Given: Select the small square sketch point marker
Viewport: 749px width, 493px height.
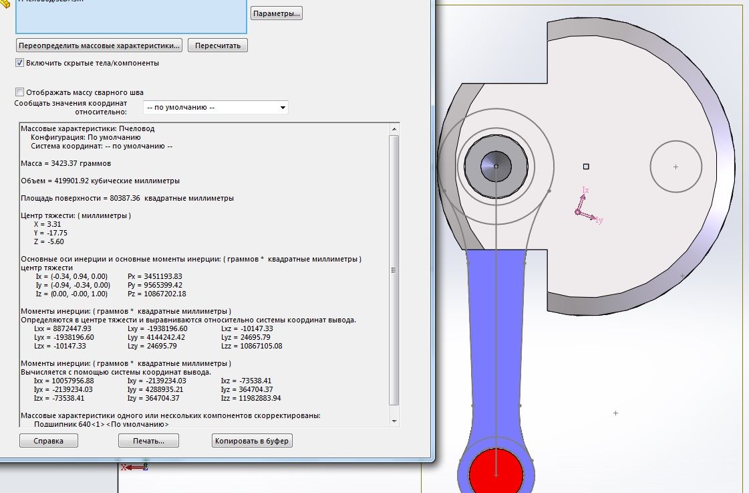Looking at the screenshot, I should pos(586,166).
